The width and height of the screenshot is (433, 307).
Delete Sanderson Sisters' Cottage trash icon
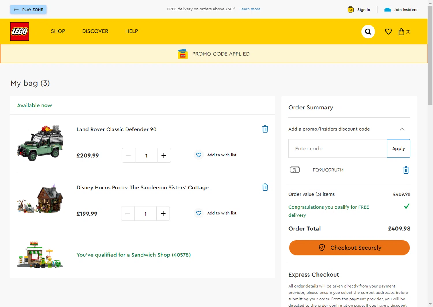pos(265,187)
